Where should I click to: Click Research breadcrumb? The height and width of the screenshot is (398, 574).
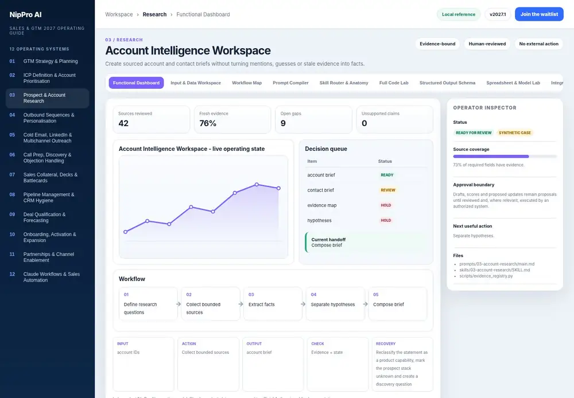tap(154, 14)
